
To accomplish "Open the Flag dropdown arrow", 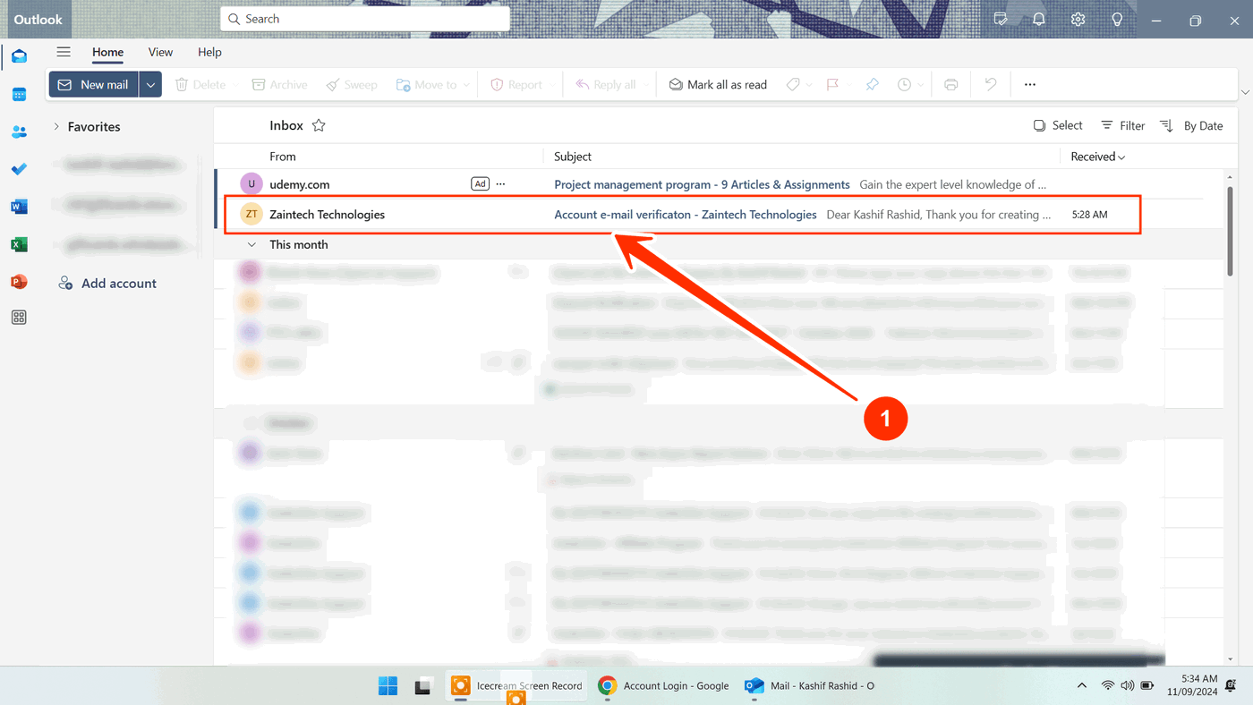I will pyautogui.click(x=848, y=85).
